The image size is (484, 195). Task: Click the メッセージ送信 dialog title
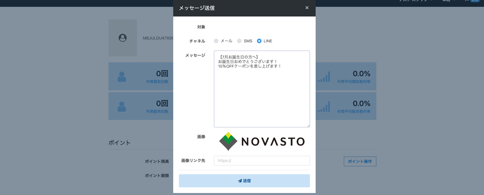tap(197, 8)
